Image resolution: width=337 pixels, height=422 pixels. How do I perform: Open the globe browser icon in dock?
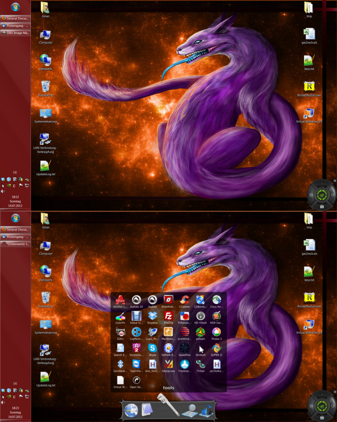click(x=131, y=410)
